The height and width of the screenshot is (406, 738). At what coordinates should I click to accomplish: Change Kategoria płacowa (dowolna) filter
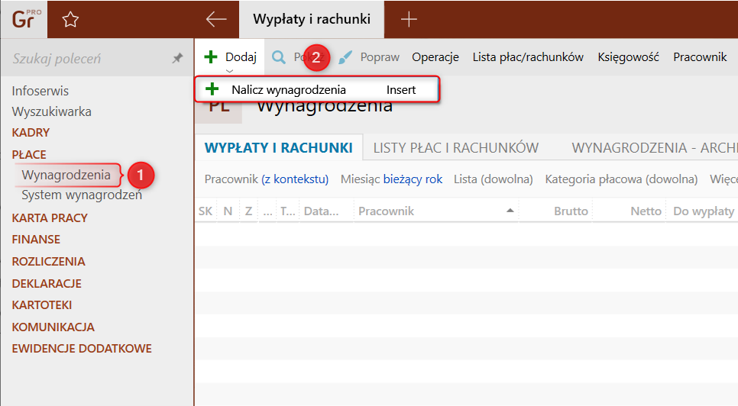click(621, 179)
